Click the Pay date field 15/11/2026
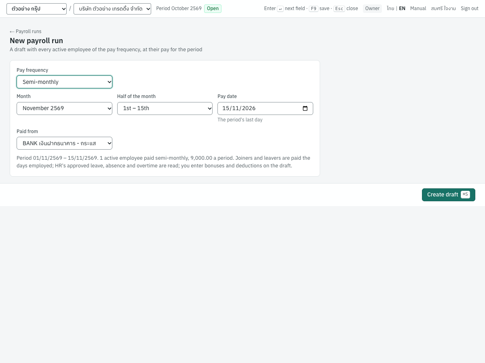 (265, 108)
